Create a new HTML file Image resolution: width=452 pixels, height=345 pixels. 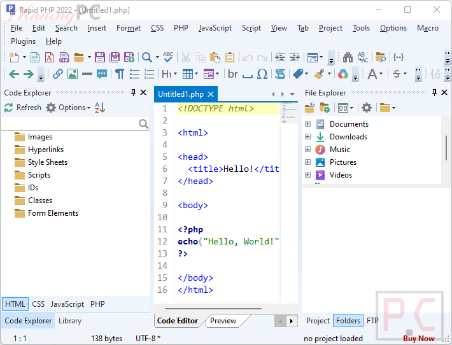pyautogui.click(x=35, y=57)
